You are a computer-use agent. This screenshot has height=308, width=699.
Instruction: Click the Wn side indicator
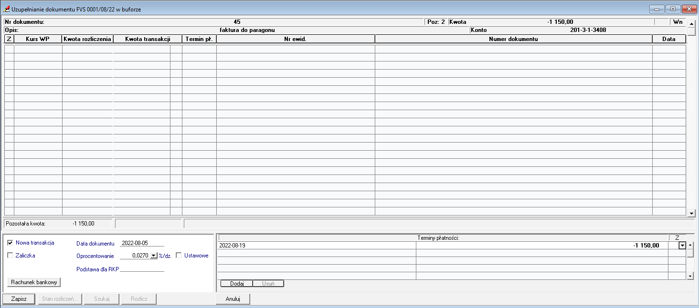pos(678,22)
